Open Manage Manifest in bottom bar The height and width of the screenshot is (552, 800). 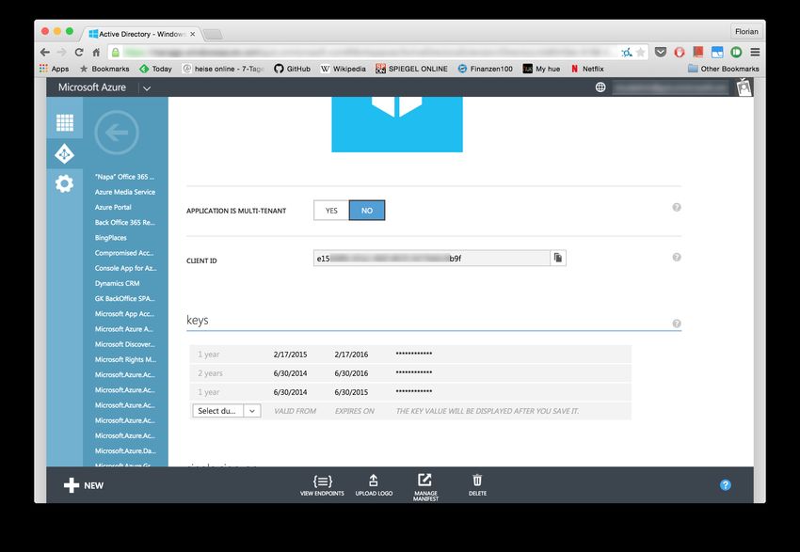(x=425, y=487)
